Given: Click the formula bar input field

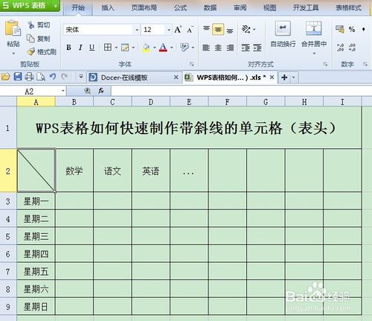Looking at the screenshot, I should 241,91.
